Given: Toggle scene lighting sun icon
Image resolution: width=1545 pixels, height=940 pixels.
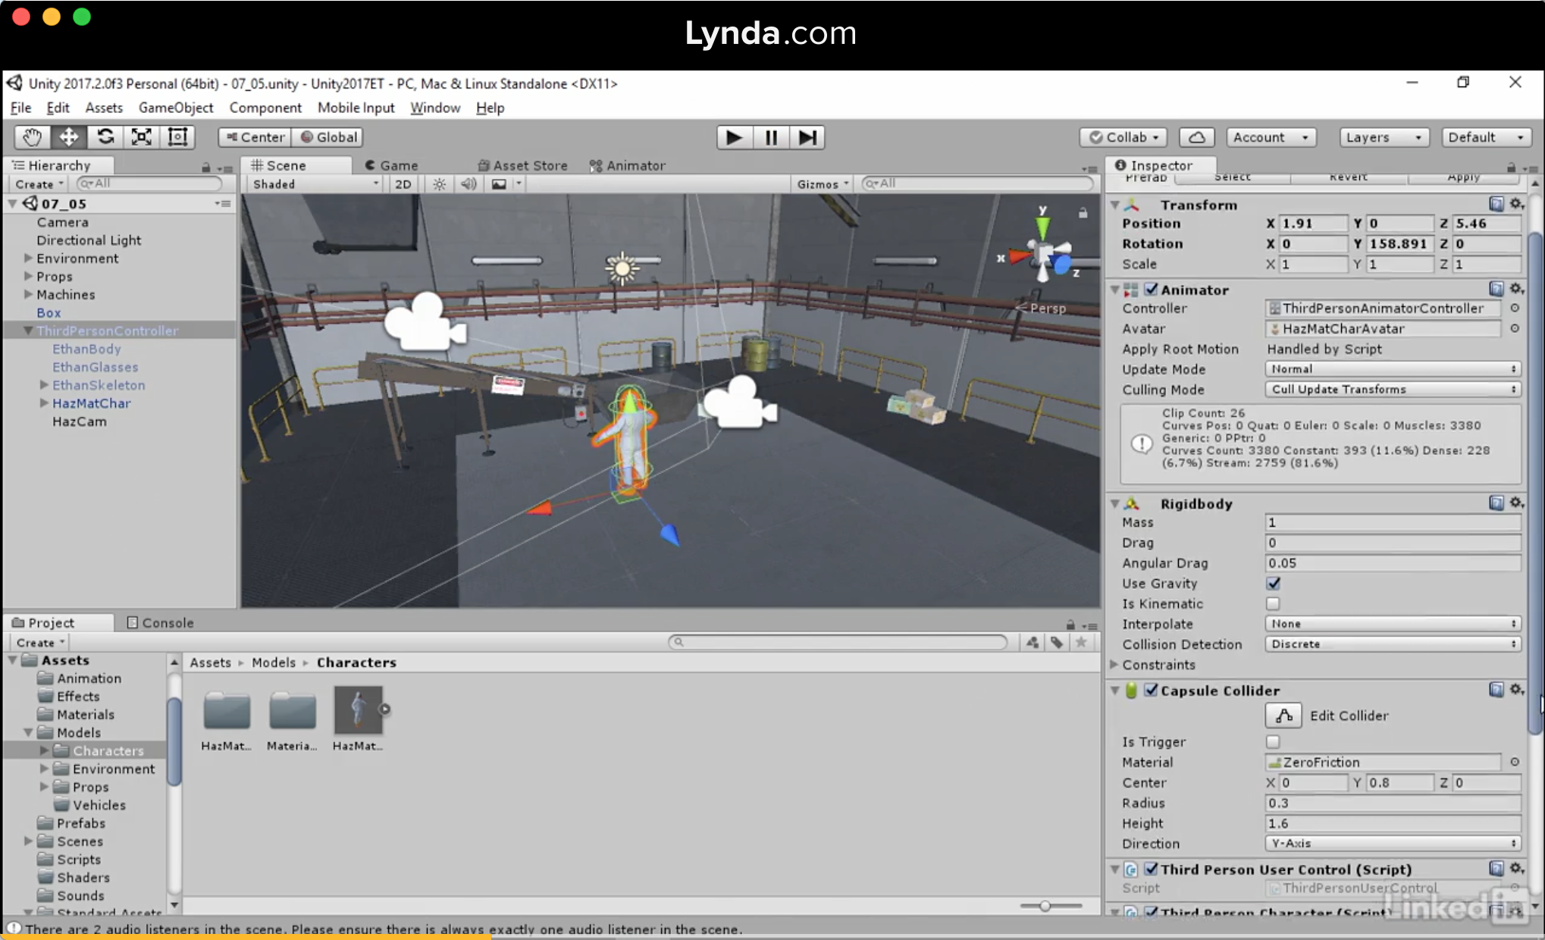Looking at the screenshot, I should click(x=440, y=184).
